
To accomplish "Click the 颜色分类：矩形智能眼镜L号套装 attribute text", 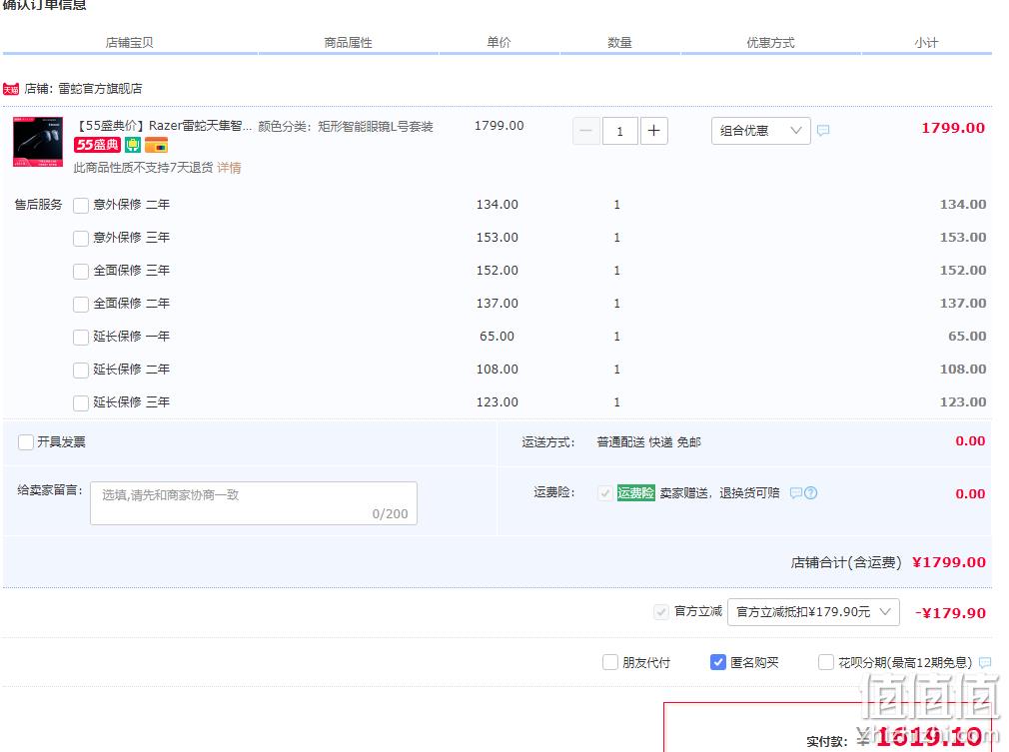I will pyautogui.click(x=346, y=126).
